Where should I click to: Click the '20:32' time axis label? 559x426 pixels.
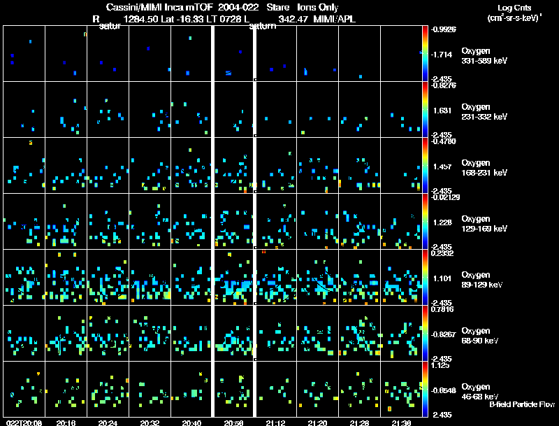150,423
